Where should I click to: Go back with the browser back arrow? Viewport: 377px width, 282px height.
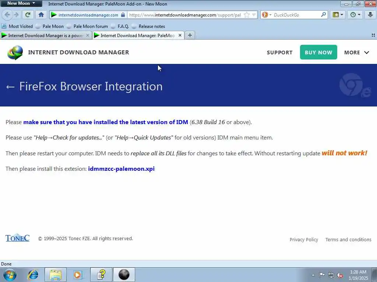[7, 15]
